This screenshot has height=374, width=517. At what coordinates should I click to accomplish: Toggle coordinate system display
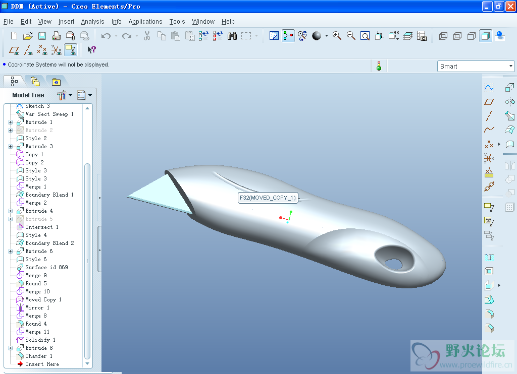click(57, 50)
